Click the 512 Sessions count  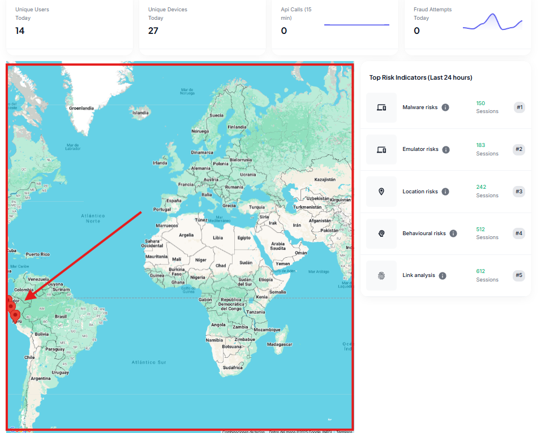point(487,233)
